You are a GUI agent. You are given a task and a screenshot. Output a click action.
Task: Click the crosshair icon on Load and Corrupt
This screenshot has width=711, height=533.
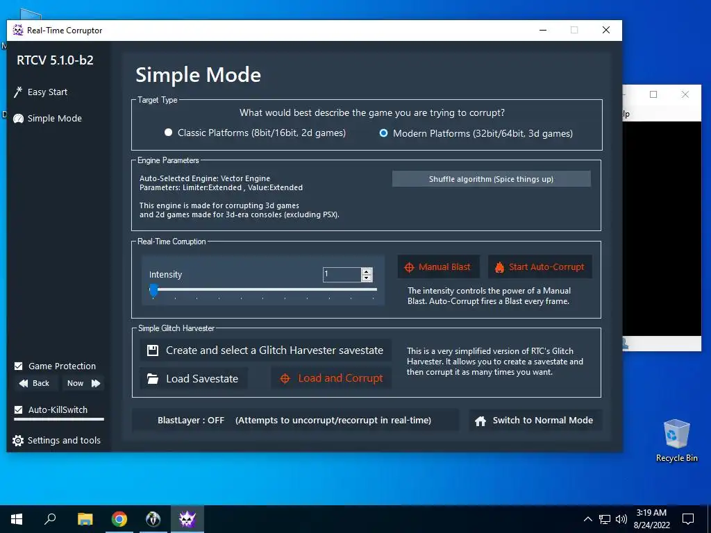coord(285,379)
